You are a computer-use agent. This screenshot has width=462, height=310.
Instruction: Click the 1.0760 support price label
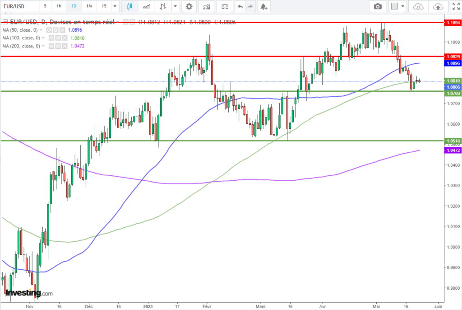tap(452, 93)
